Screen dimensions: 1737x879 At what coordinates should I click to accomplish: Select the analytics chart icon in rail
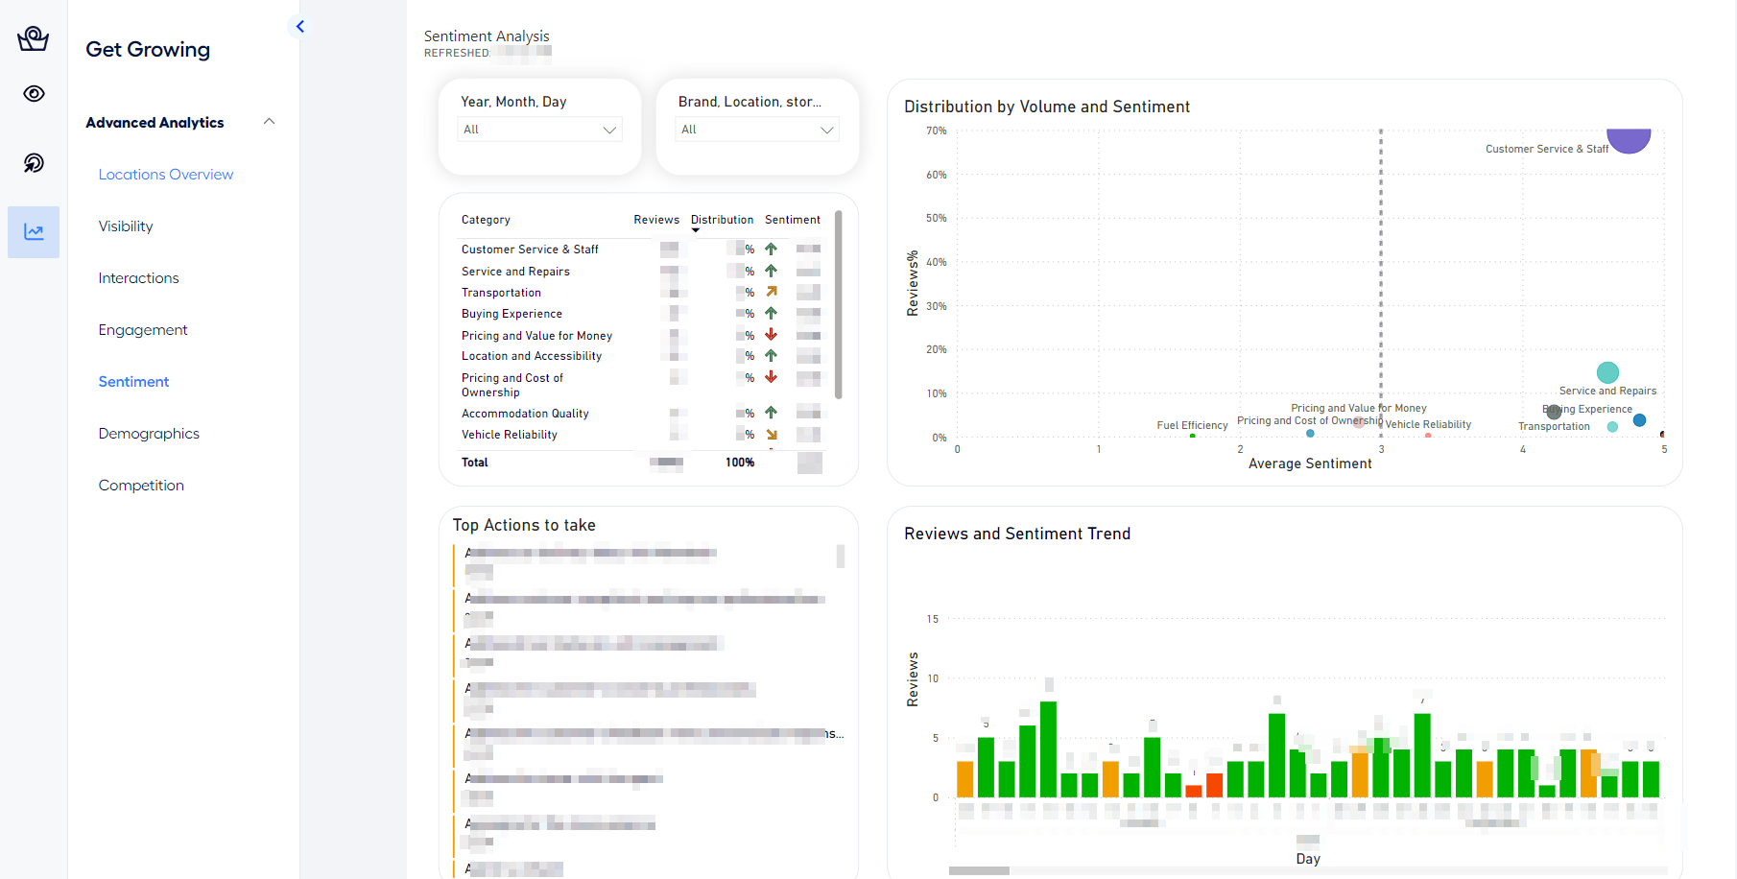tap(34, 232)
